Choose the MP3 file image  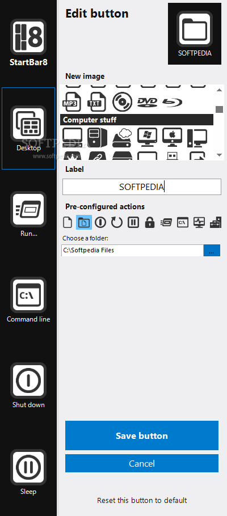(x=72, y=102)
